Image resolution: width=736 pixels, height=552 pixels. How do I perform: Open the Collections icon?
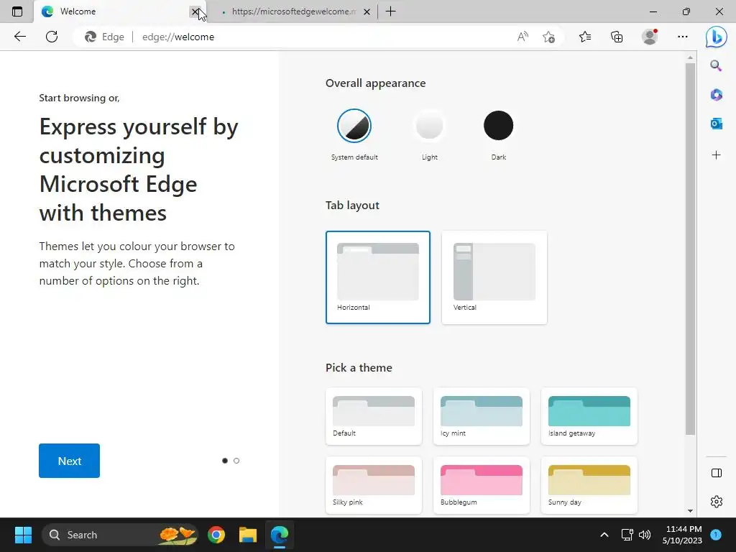pyautogui.click(x=617, y=37)
